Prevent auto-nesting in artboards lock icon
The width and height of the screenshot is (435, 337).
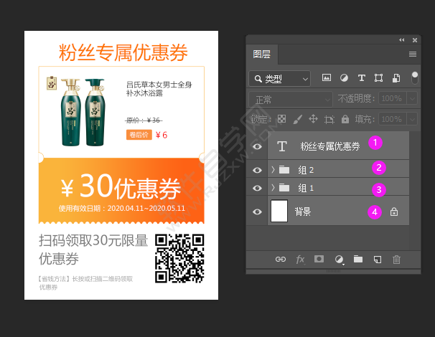329,119
